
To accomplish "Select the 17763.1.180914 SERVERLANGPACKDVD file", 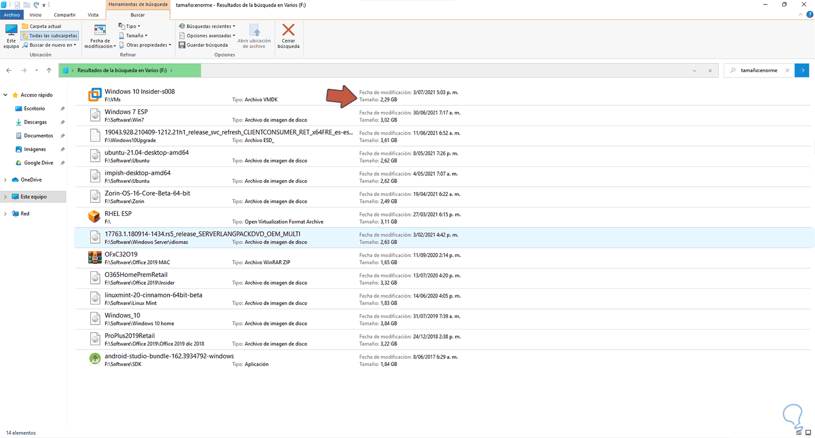I will tap(443, 237).
